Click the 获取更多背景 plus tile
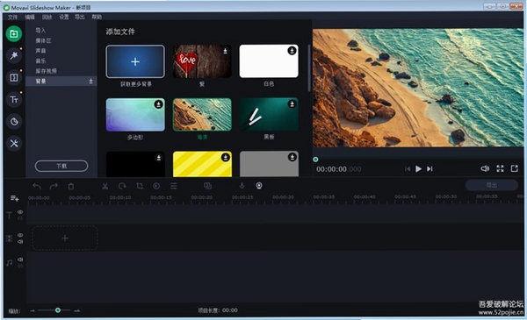Screen dimensions: 527x320 [135, 61]
